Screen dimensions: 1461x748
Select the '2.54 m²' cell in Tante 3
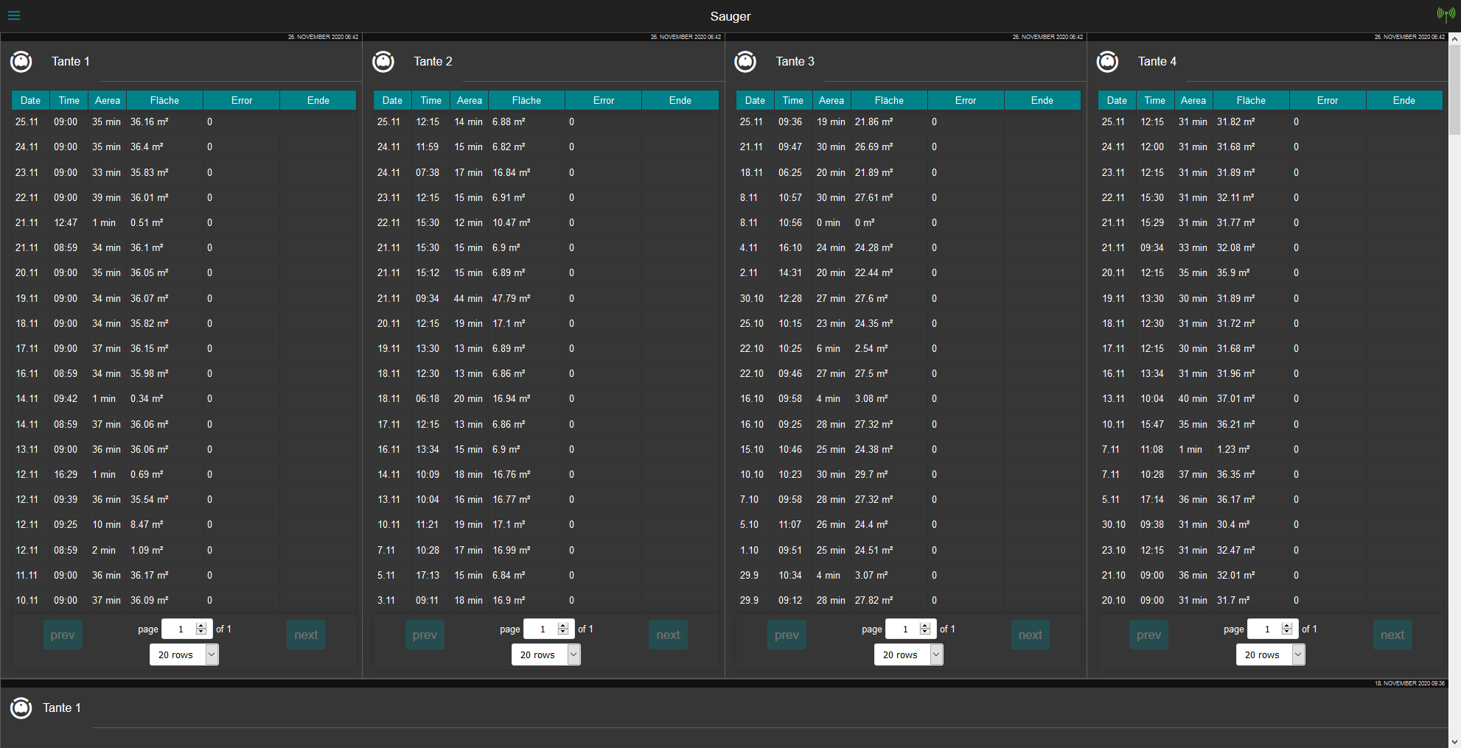pyautogui.click(x=871, y=348)
